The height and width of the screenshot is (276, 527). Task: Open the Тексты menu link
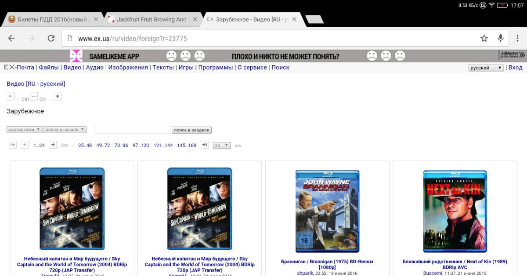point(163,67)
